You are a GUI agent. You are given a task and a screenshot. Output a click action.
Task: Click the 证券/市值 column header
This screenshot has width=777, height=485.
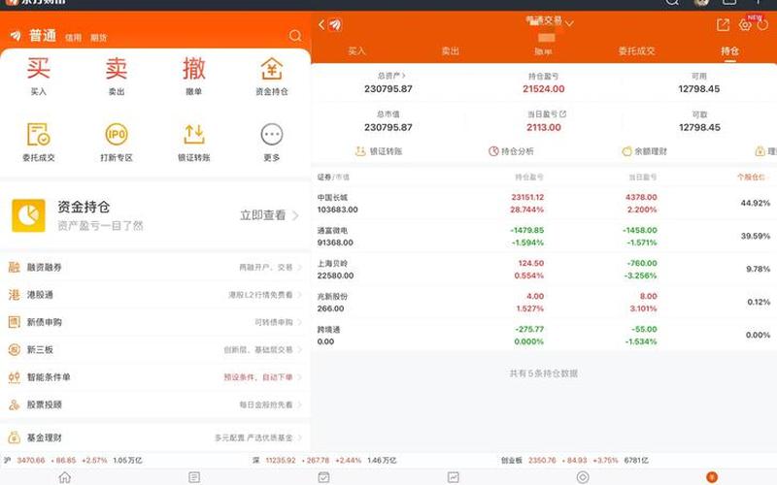(x=333, y=177)
